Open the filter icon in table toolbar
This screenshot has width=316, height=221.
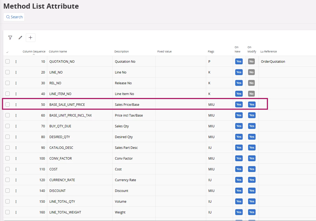tap(10, 38)
